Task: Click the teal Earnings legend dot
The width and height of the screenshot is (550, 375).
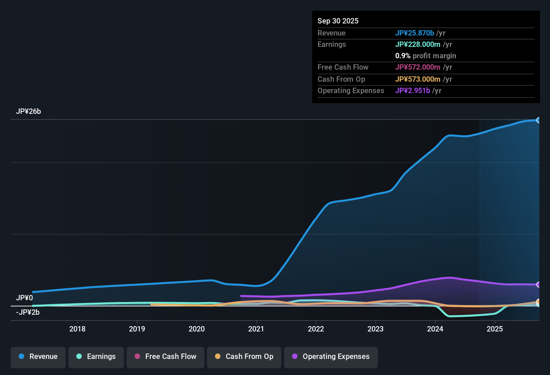Action: coord(79,357)
